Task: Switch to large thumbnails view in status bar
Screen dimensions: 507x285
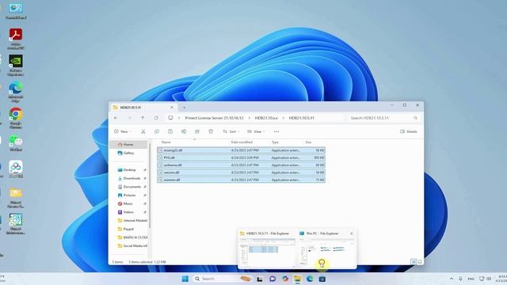Action: 420,262
